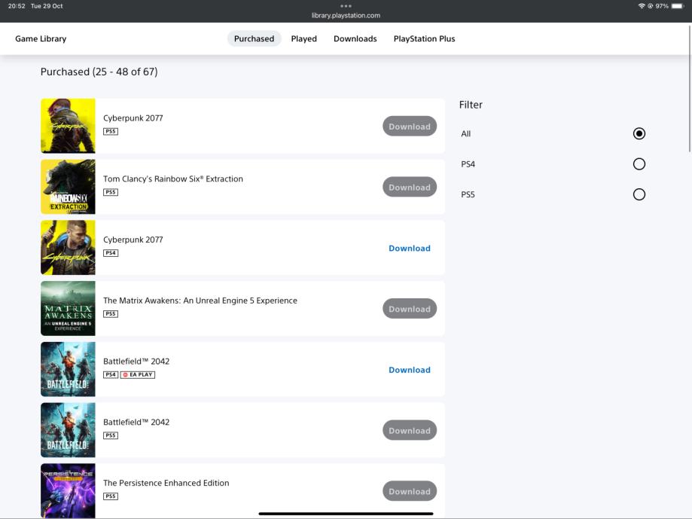
Task: Click the EA PLAY badge on Battlefield 2042
Action: (x=138, y=374)
